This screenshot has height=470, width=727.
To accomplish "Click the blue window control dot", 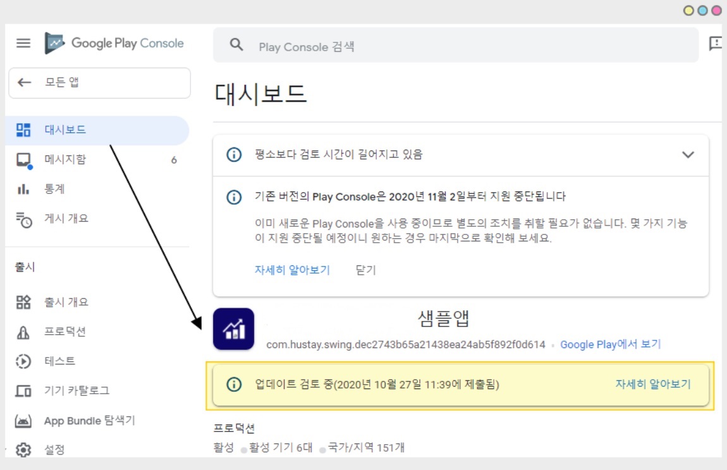I will pos(702,11).
